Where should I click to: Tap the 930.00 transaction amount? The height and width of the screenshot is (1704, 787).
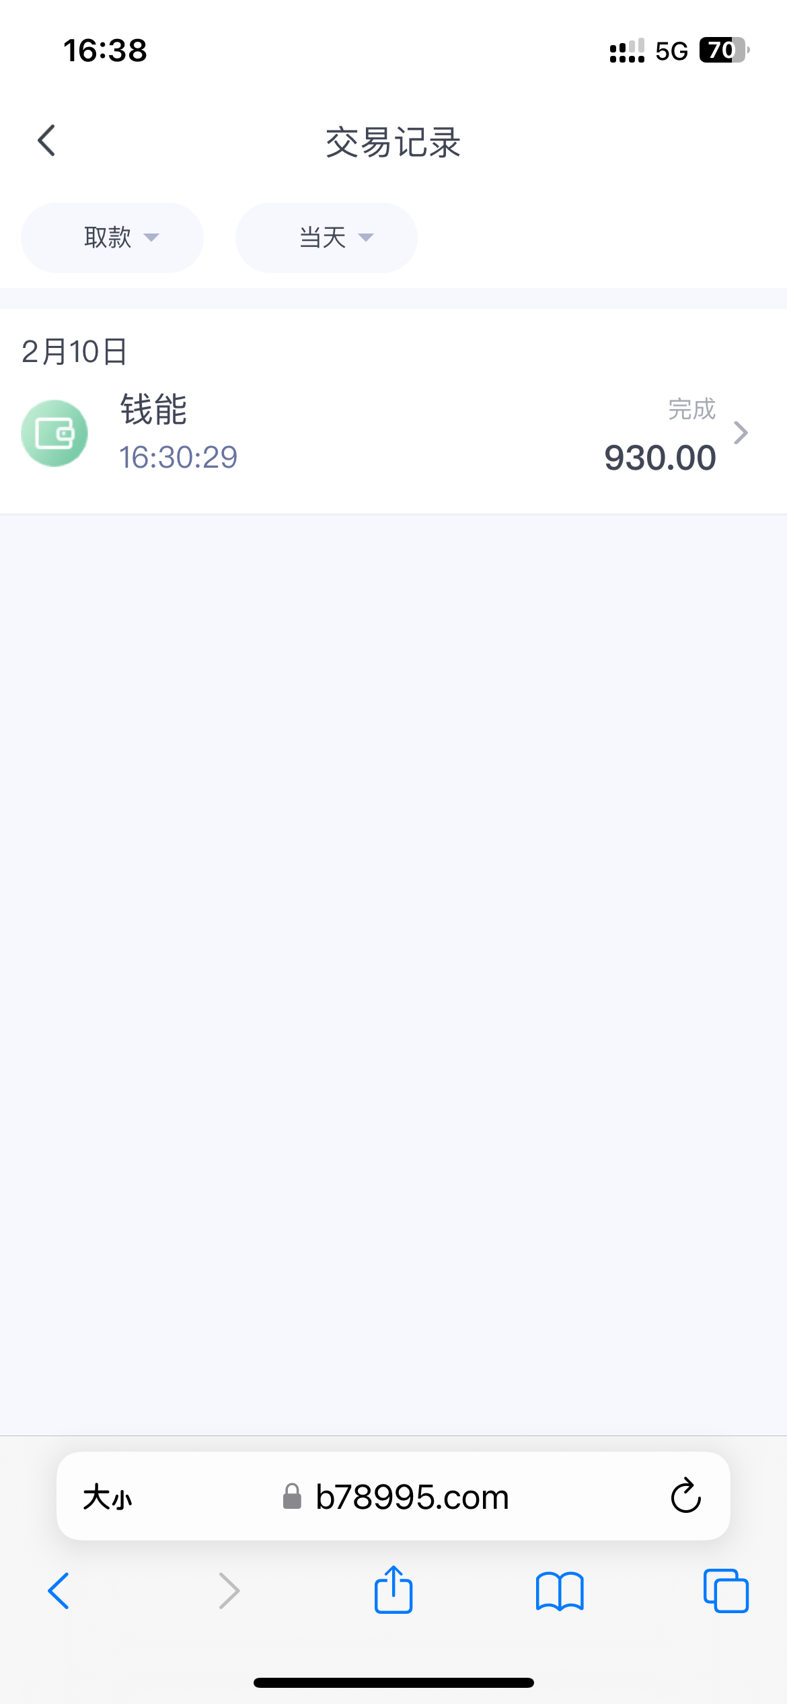point(660,458)
